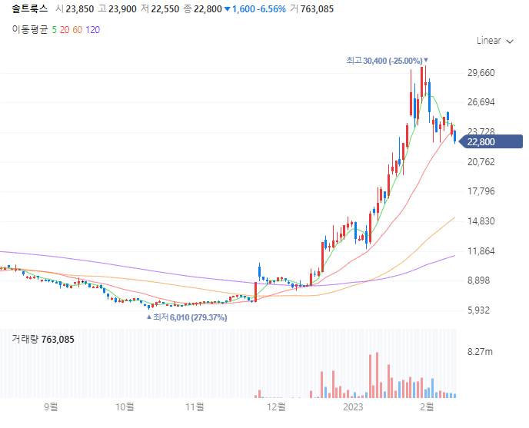This screenshot has width=529, height=428.
Task: Click the high price 23,900 in header
Action: pyautogui.click(x=122, y=9)
